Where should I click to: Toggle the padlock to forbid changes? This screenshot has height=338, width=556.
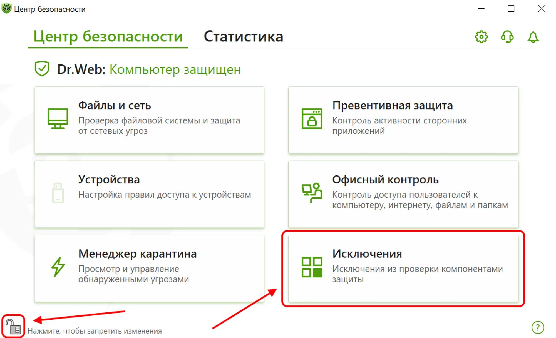click(x=13, y=326)
